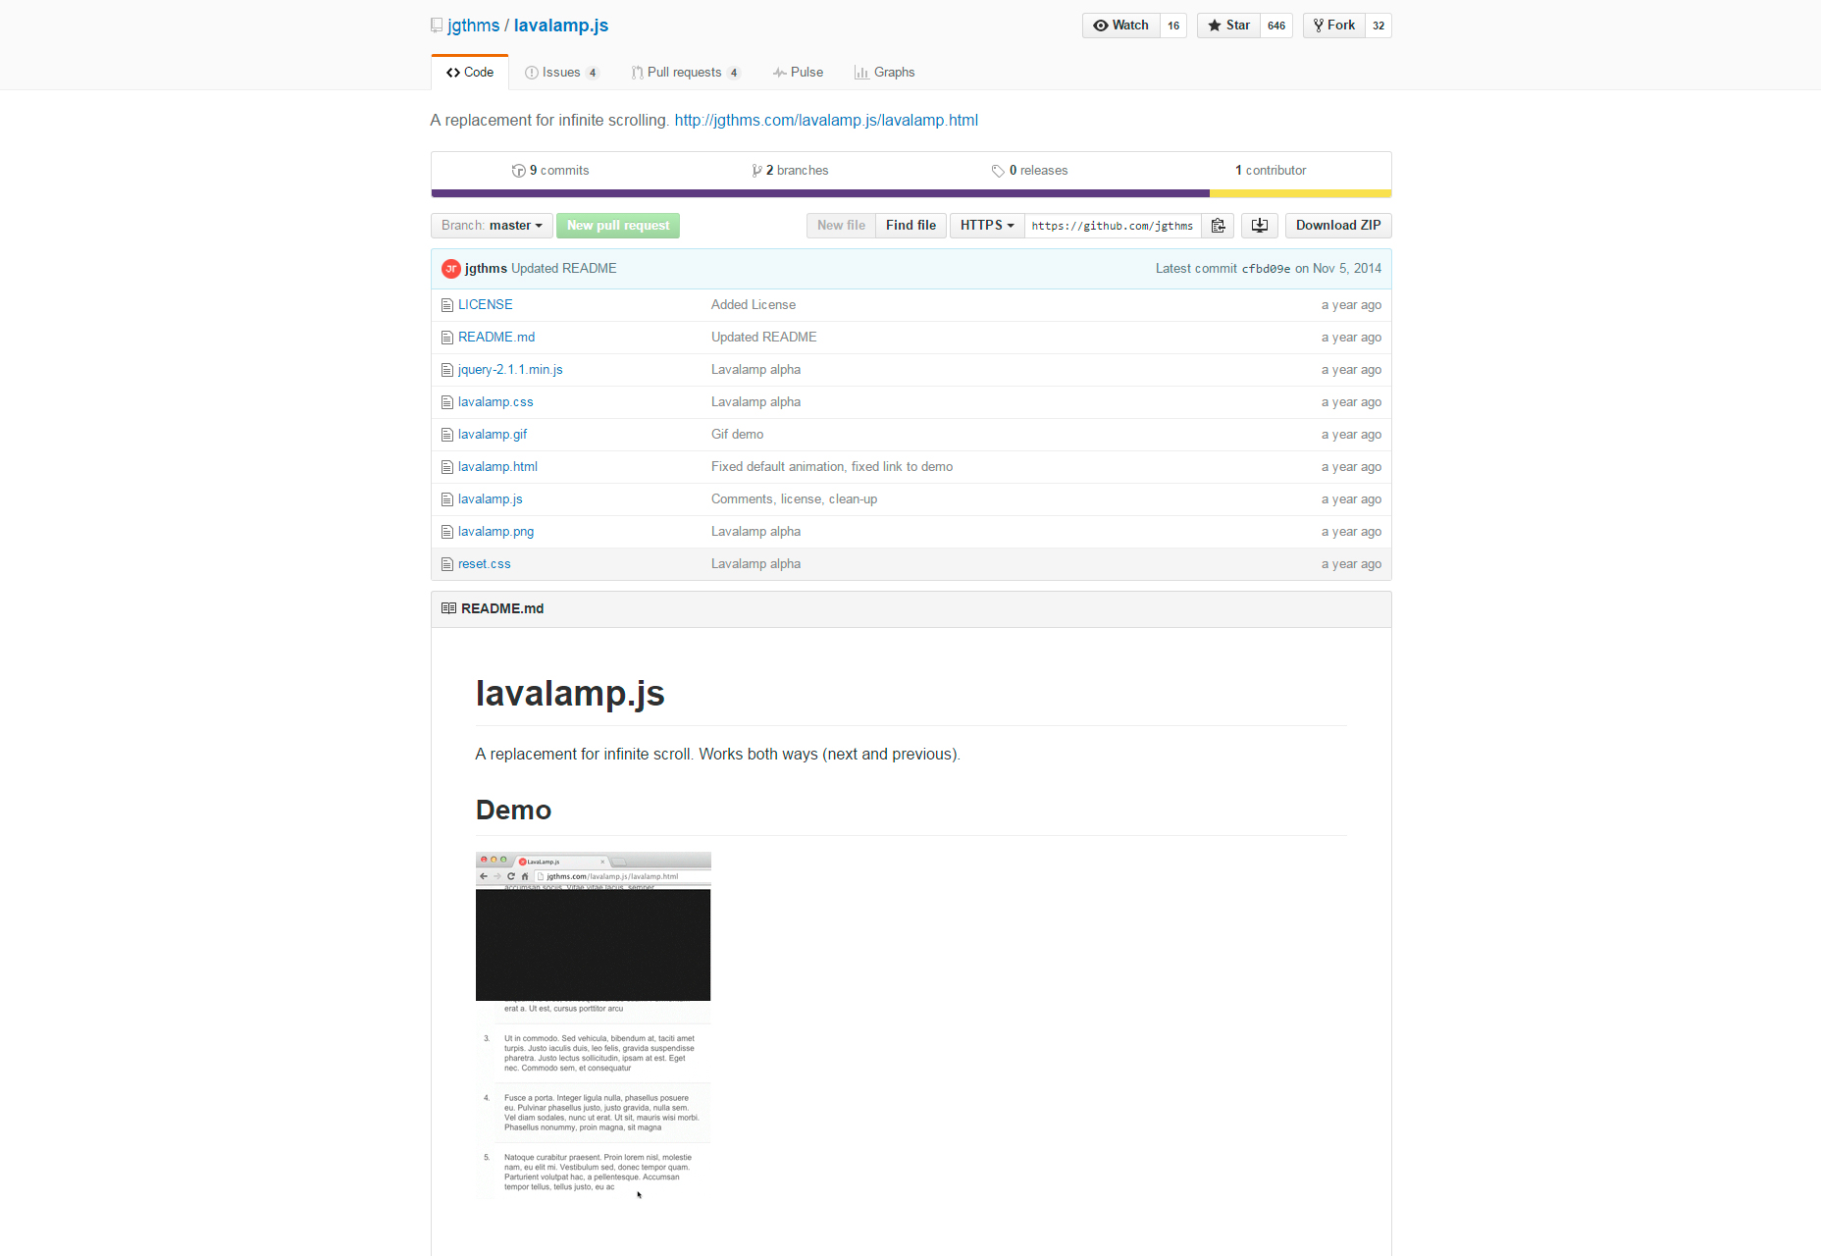Click the jgthms avatar in commit bar
The image size is (1821, 1256).
point(451,269)
